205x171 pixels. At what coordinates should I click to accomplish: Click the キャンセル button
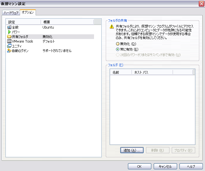coord(165,166)
